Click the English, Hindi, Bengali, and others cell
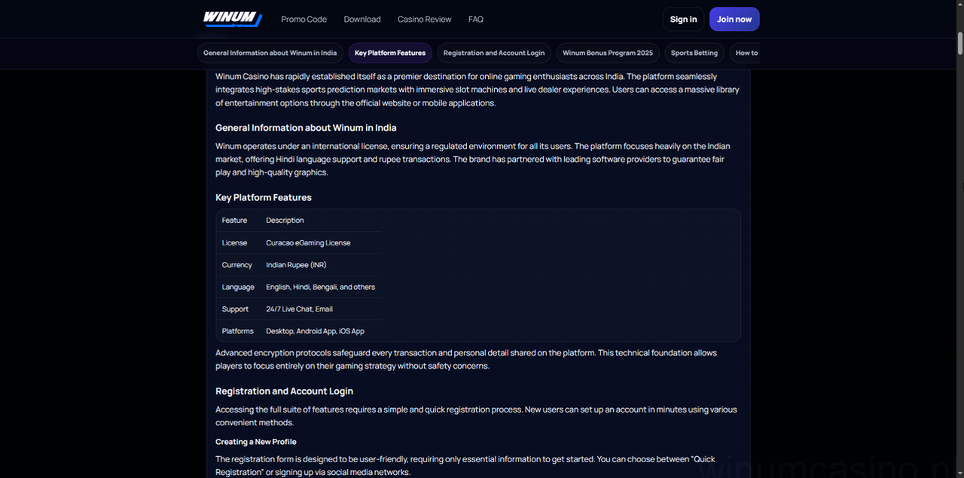The width and height of the screenshot is (964, 478). [x=321, y=287]
